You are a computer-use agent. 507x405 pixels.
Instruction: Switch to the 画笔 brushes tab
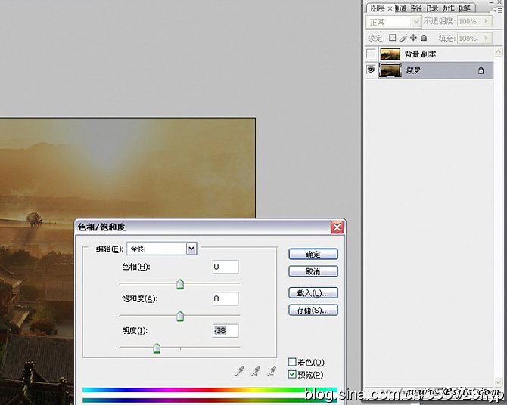point(465,8)
